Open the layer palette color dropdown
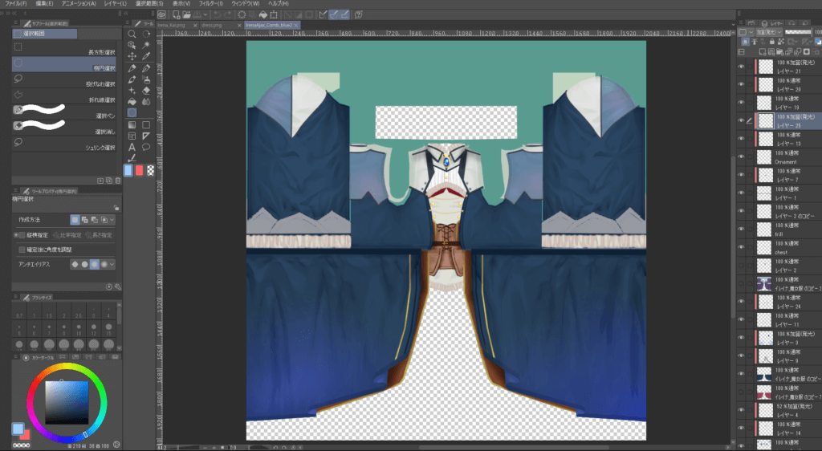 point(745,32)
